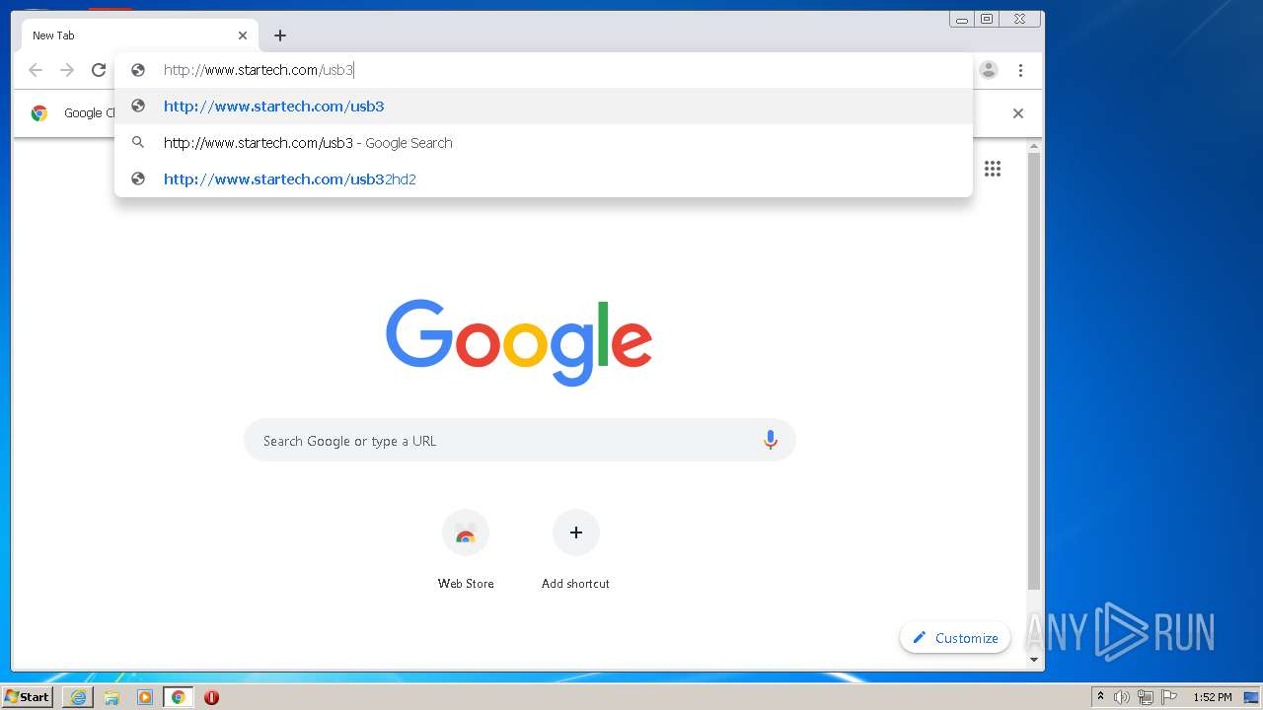Click the page vertical scrollbar

pos(1034,370)
